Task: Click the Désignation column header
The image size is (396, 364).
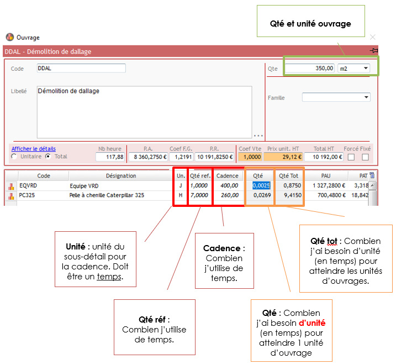Action: tap(121, 176)
